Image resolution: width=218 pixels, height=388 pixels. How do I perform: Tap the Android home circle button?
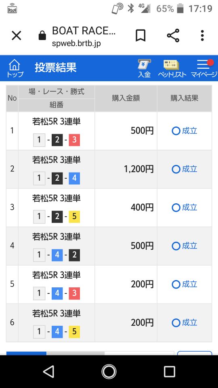tap(109, 371)
